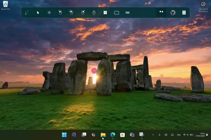This screenshot has height=140, width=211.
Task: Click the up-down arrows icon in toolbar
Action: (x=27, y=12)
